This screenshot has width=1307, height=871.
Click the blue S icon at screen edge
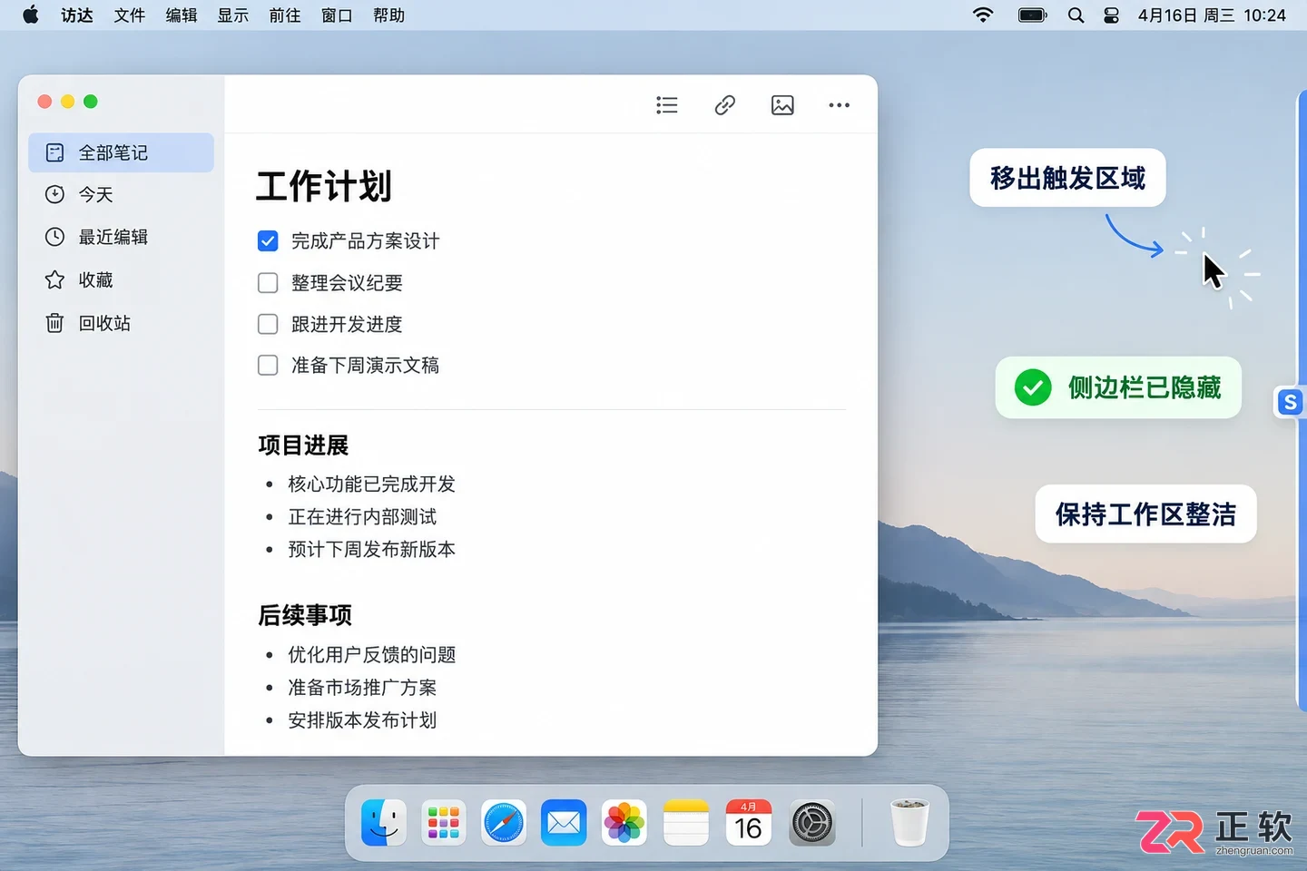pos(1290,402)
